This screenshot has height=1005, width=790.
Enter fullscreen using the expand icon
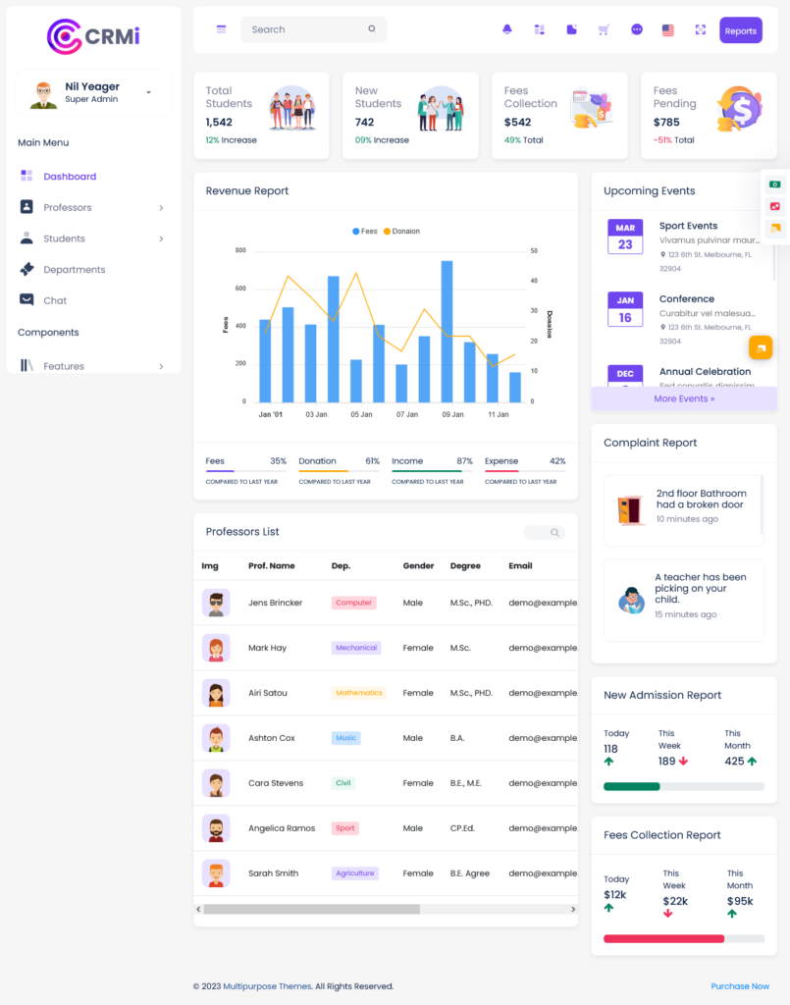coord(701,29)
